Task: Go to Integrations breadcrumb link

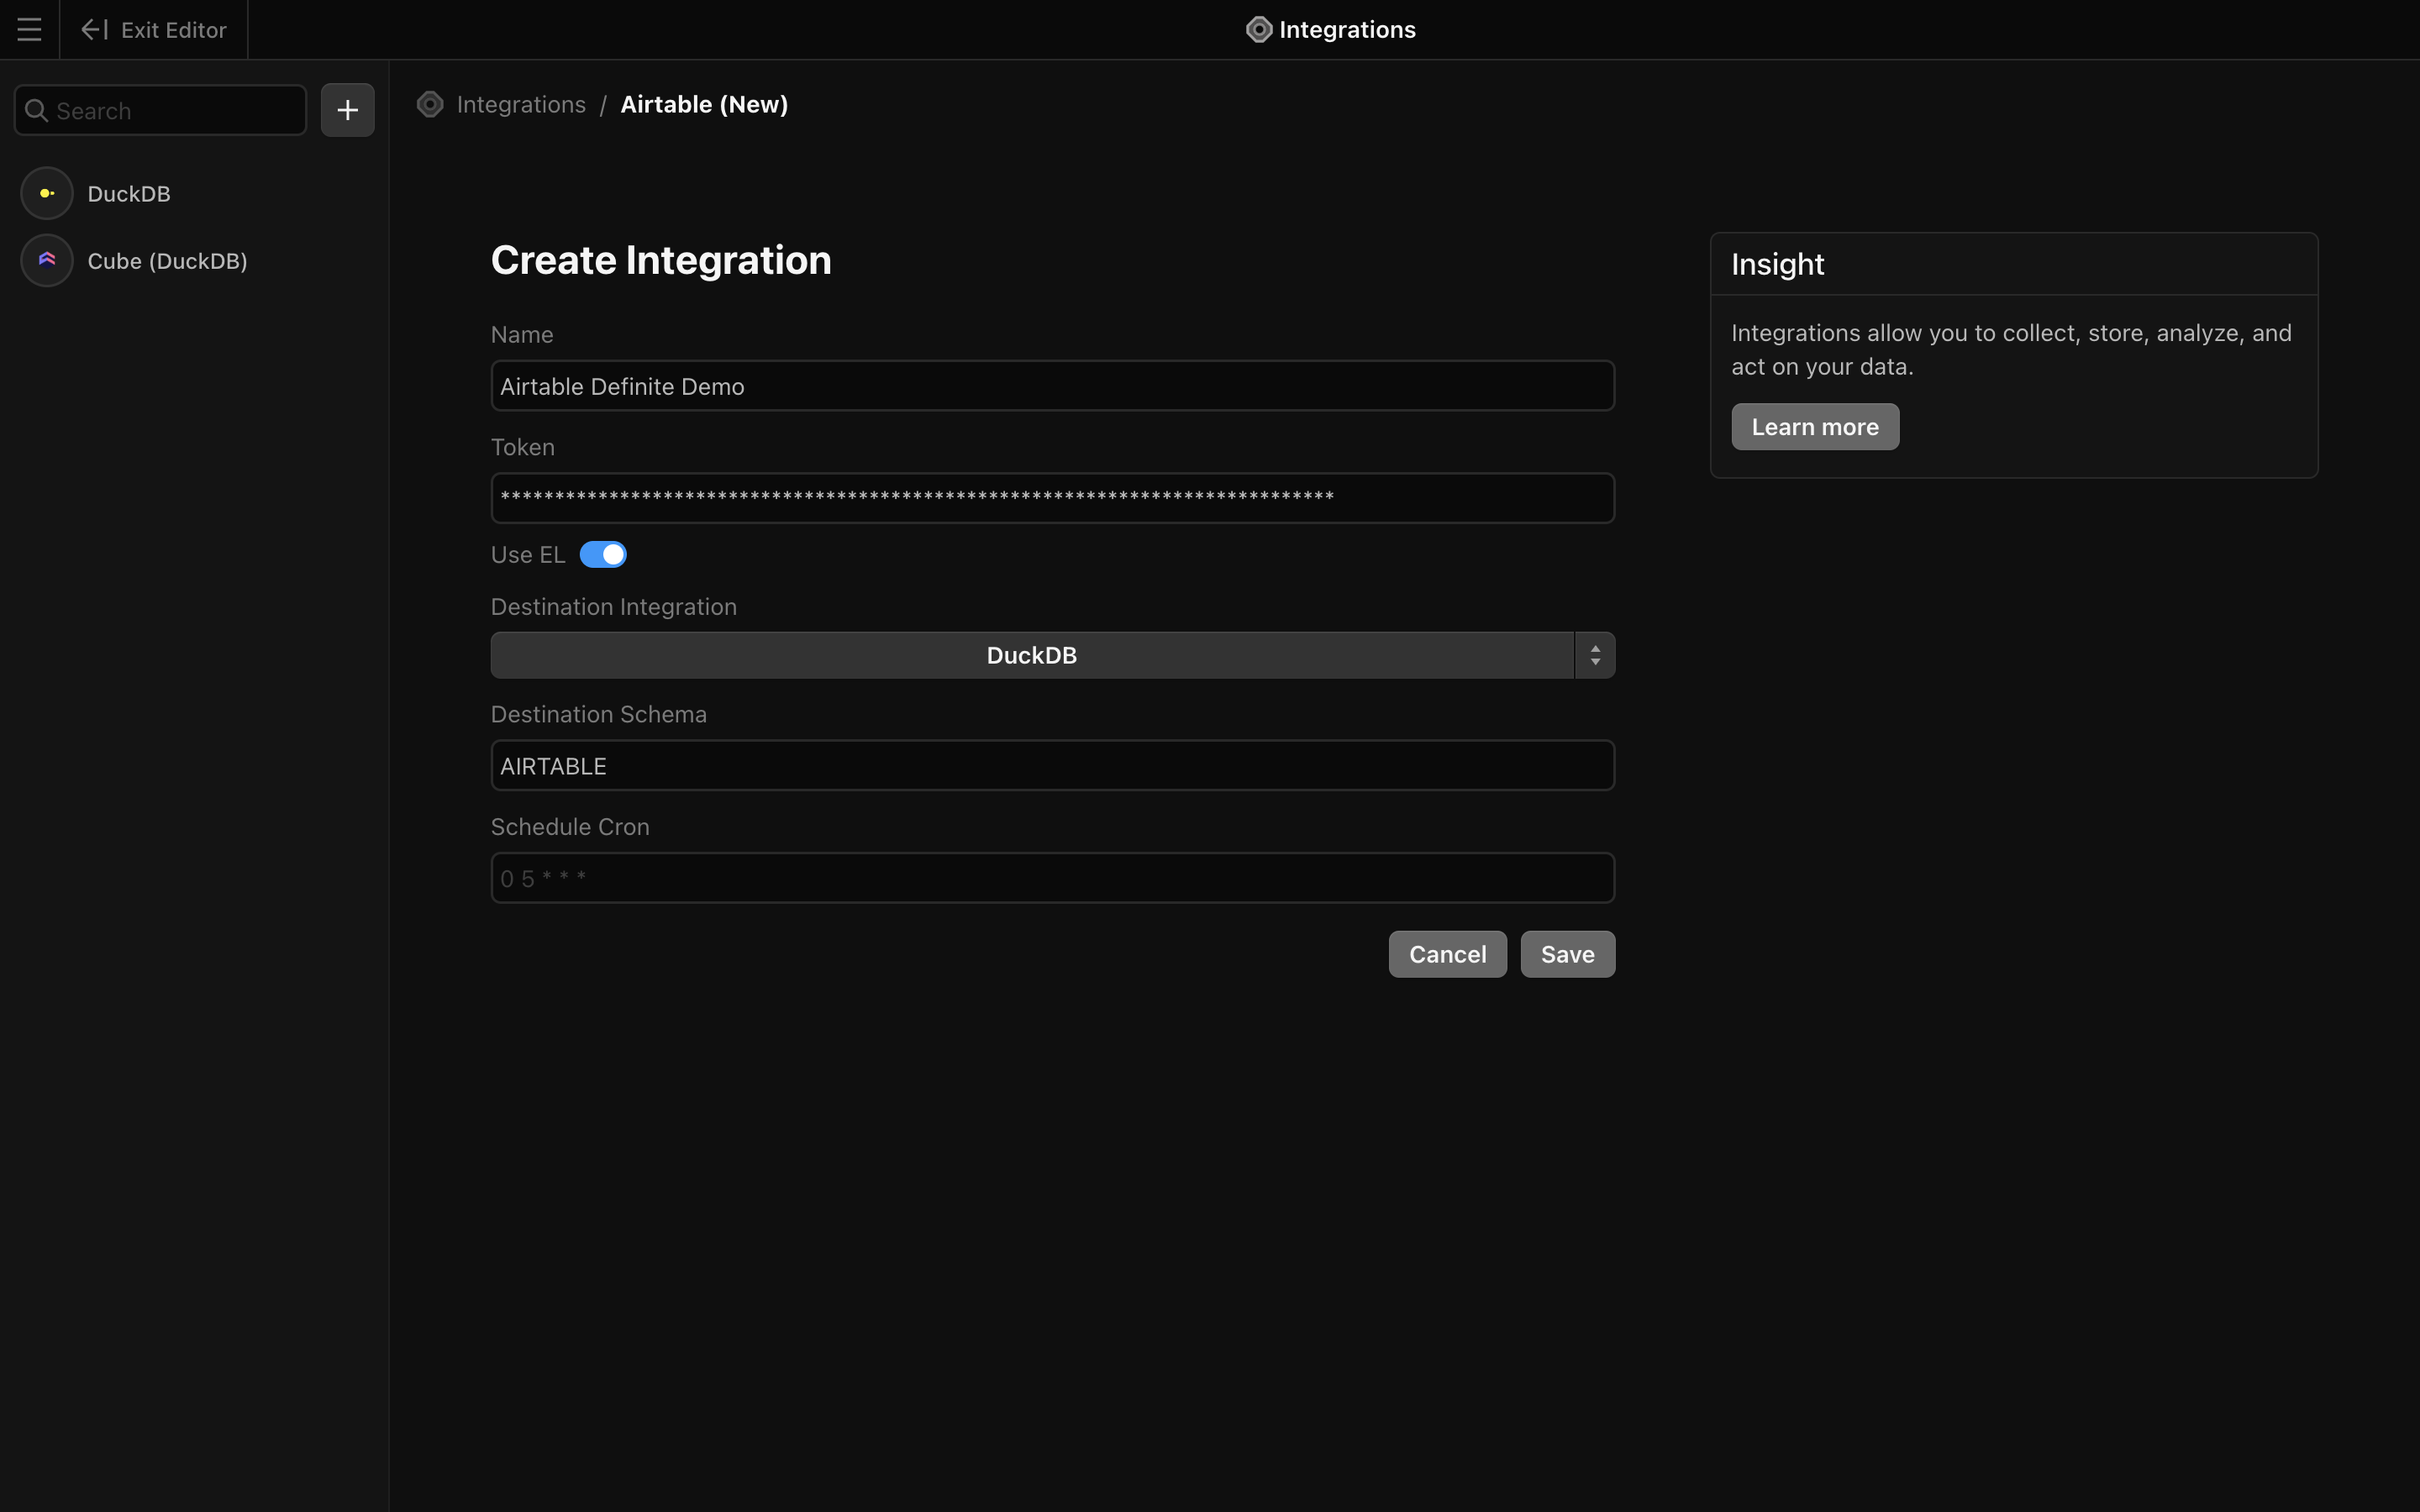Action: click(521, 105)
